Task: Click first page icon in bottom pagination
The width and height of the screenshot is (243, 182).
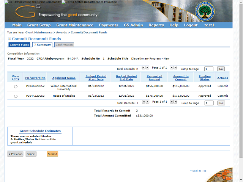Action: point(143,102)
